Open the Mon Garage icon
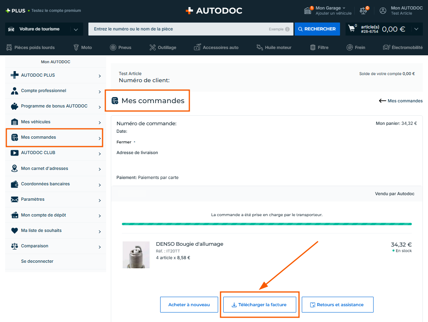Image resolution: width=428 pixels, height=322 pixels. [308, 11]
